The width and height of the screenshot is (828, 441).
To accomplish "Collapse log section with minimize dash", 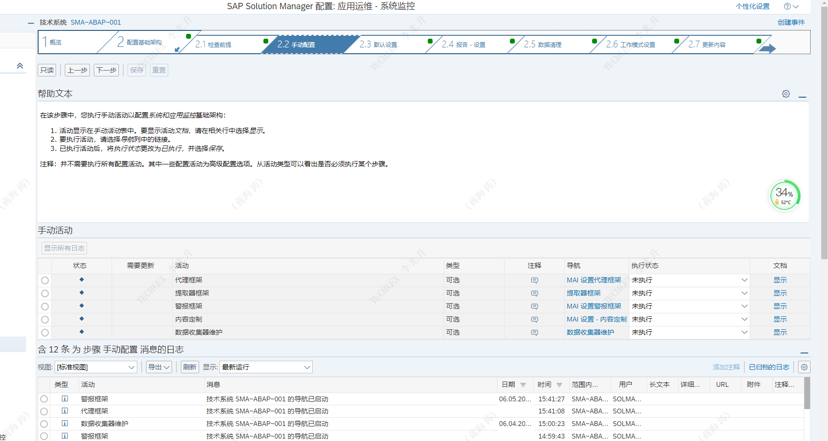I will click(x=804, y=353).
